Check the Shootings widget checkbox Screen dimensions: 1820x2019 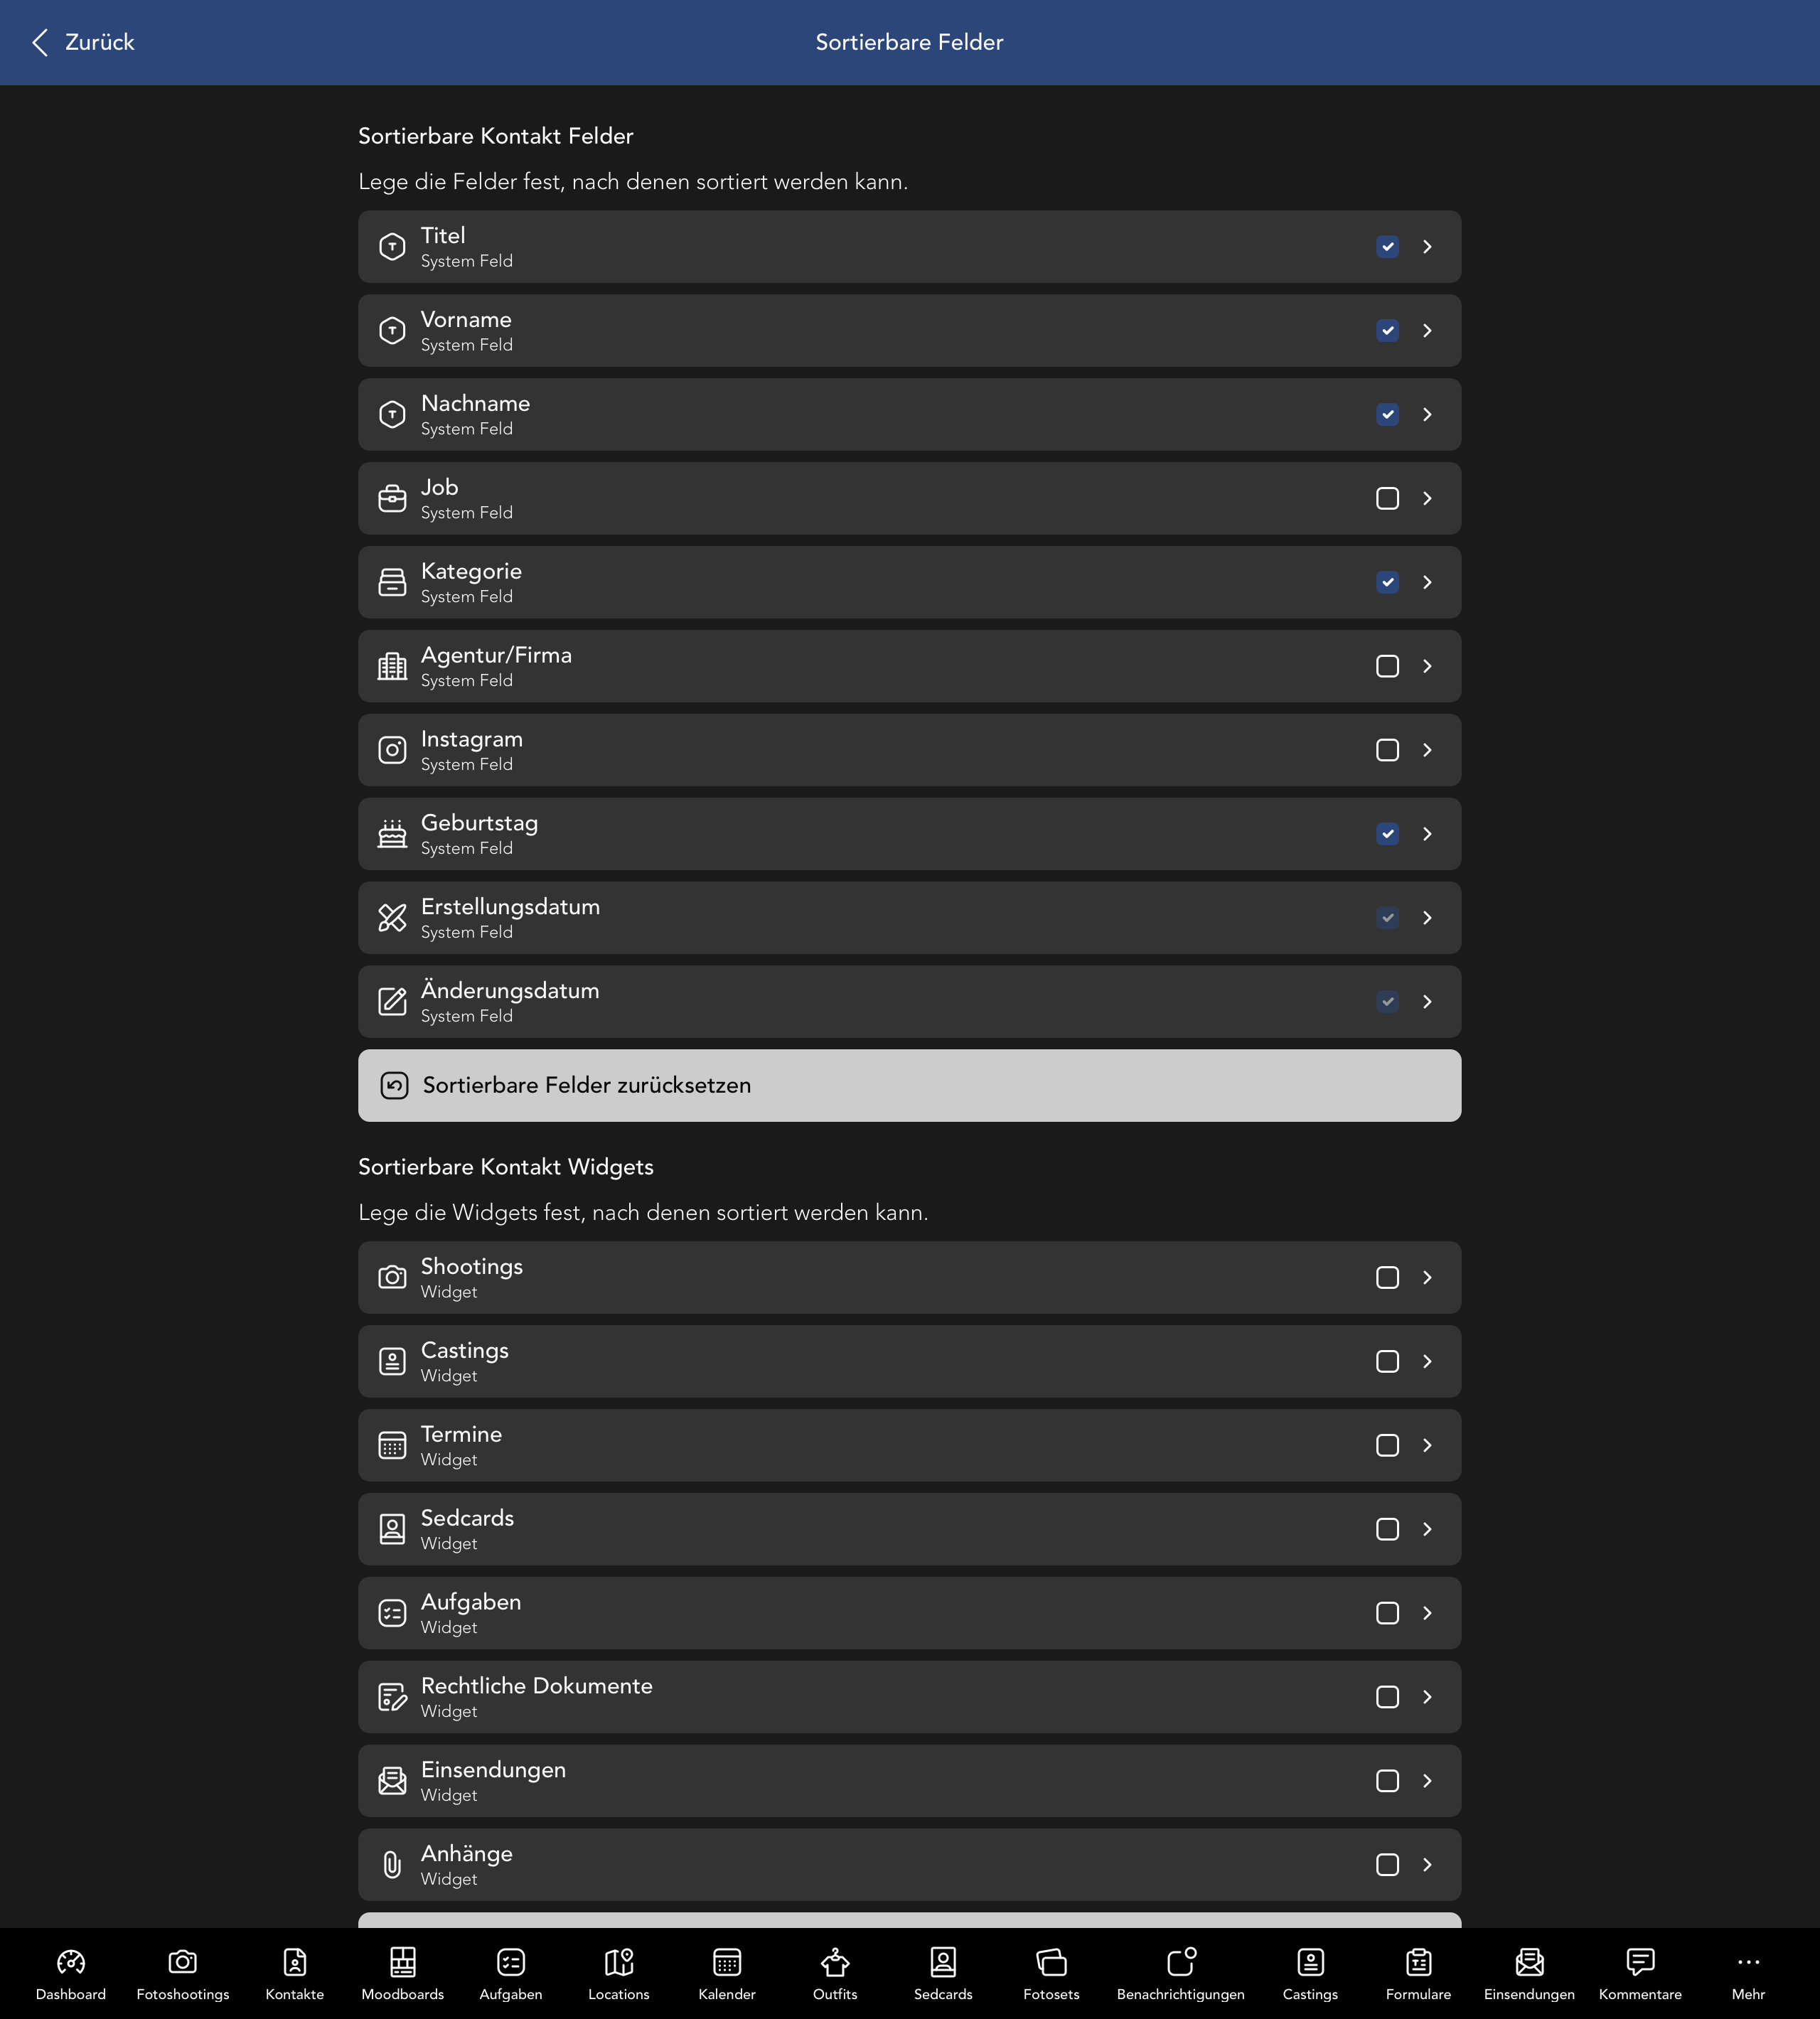pyautogui.click(x=1387, y=1278)
